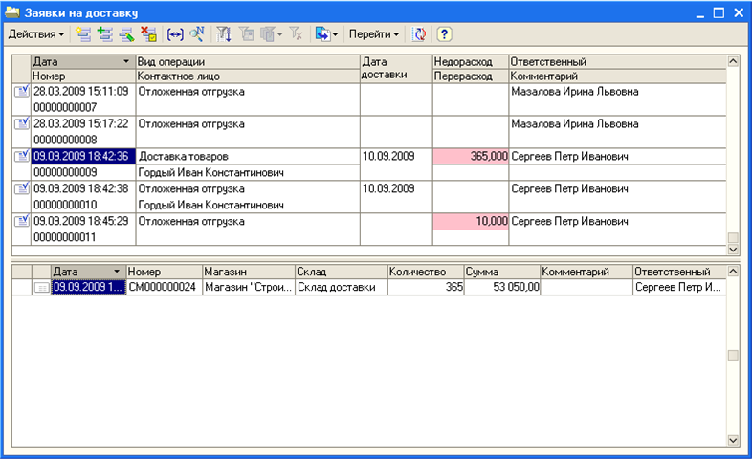
Task: Click the posted document icon for row 00000000008
Action: point(22,123)
